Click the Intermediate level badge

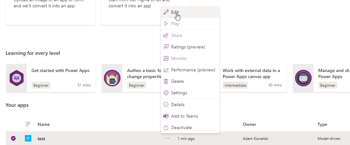(x=235, y=85)
